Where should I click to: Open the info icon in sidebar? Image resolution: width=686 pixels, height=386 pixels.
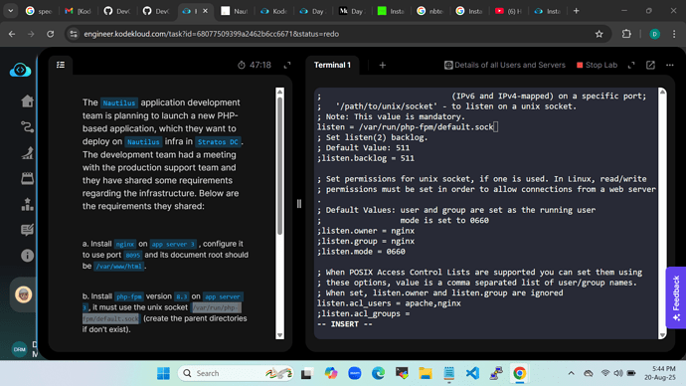[27, 256]
